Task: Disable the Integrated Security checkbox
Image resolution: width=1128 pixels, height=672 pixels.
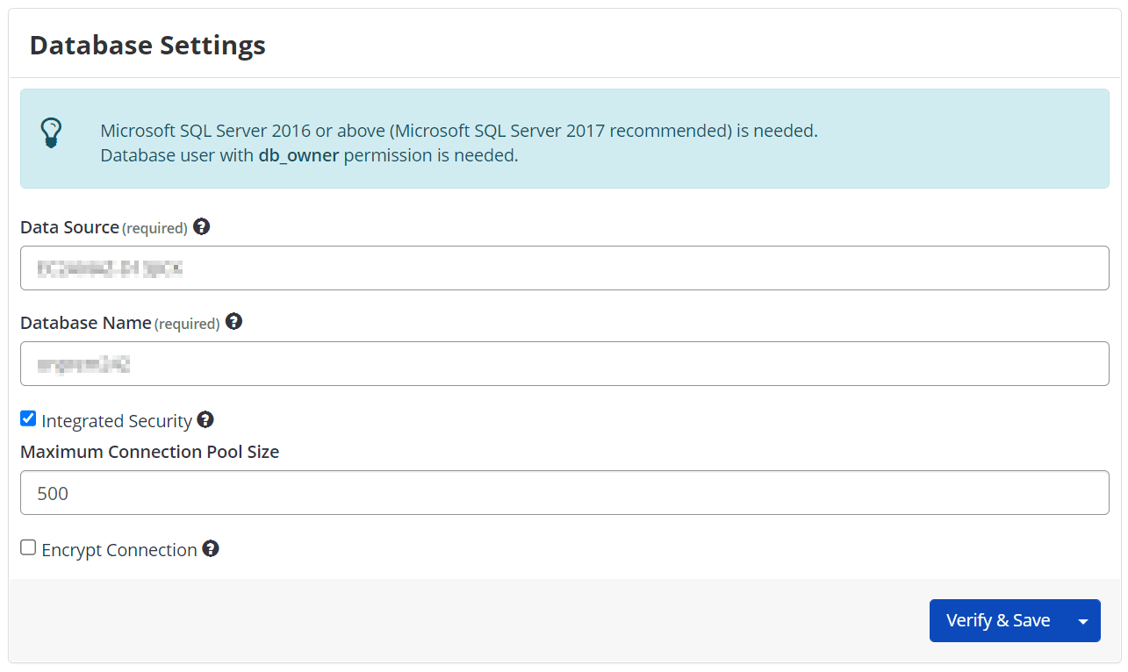Action: click(27, 418)
